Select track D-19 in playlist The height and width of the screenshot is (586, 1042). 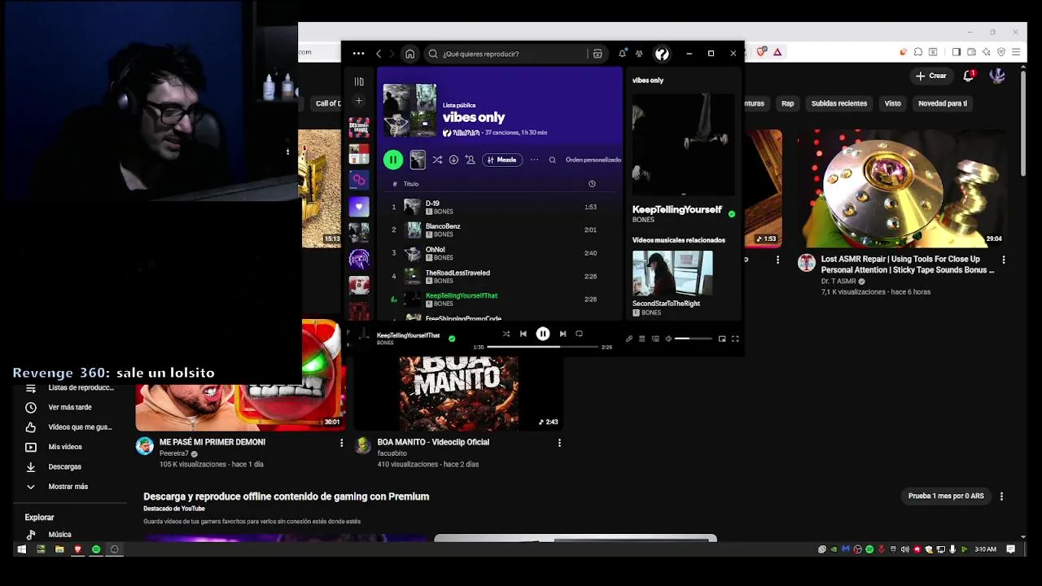(x=499, y=208)
